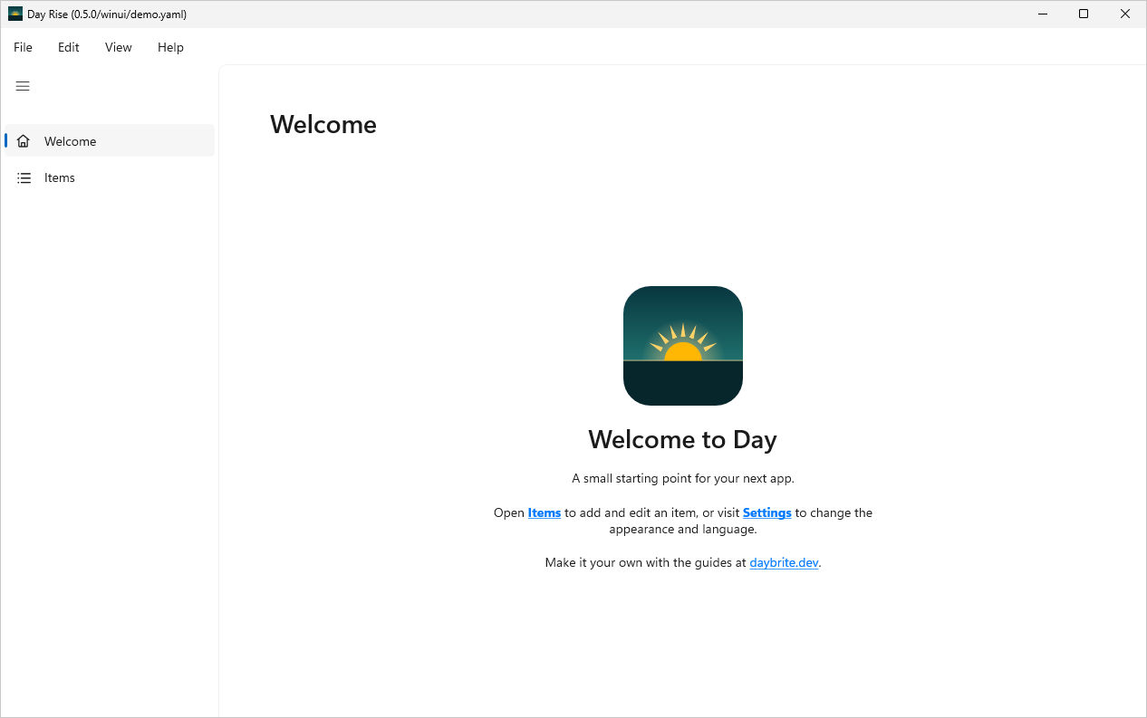
Task: Open the Edit menu
Action: point(69,47)
